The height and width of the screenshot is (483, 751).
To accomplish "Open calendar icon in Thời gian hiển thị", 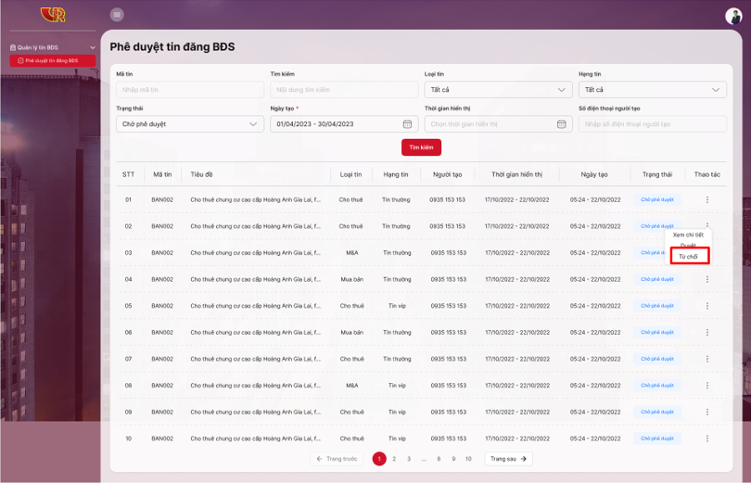I will click(x=561, y=124).
